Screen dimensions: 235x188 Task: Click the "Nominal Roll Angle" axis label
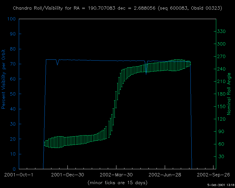tap(229, 94)
